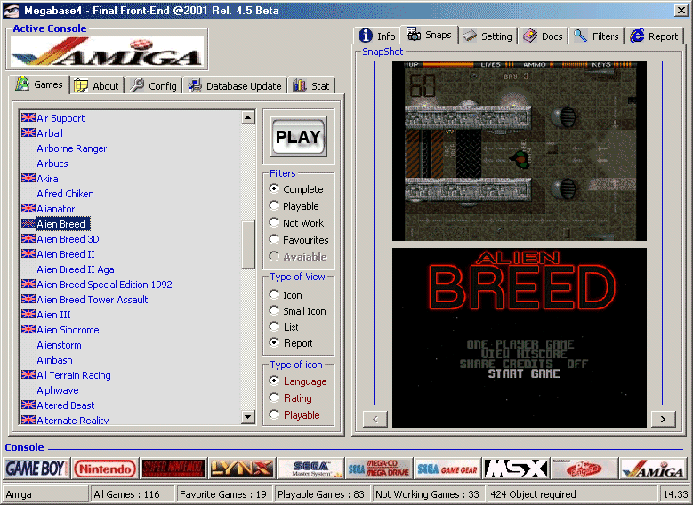Choose the Super Nintendo console logo
The width and height of the screenshot is (693, 505).
click(173, 469)
